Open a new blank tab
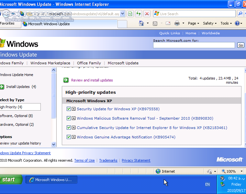The width and height of the screenshot is (246, 194). [x=122, y=24]
